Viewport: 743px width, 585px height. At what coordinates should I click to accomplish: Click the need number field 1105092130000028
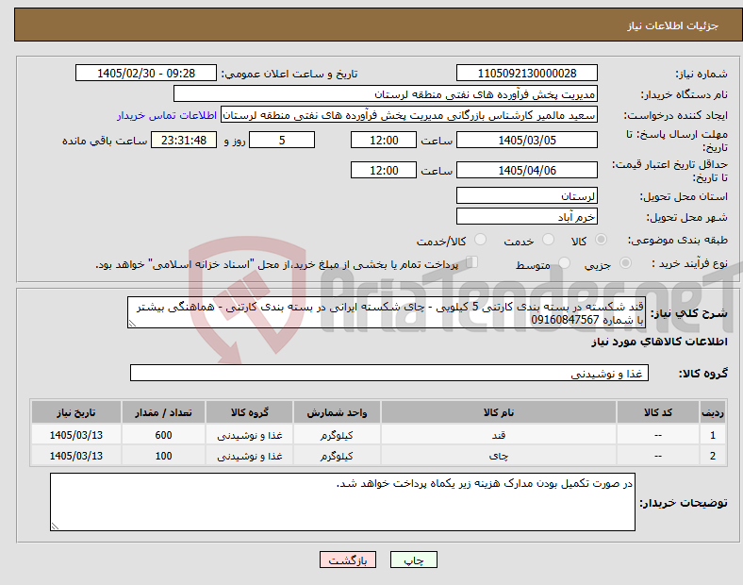click(527, 73)
